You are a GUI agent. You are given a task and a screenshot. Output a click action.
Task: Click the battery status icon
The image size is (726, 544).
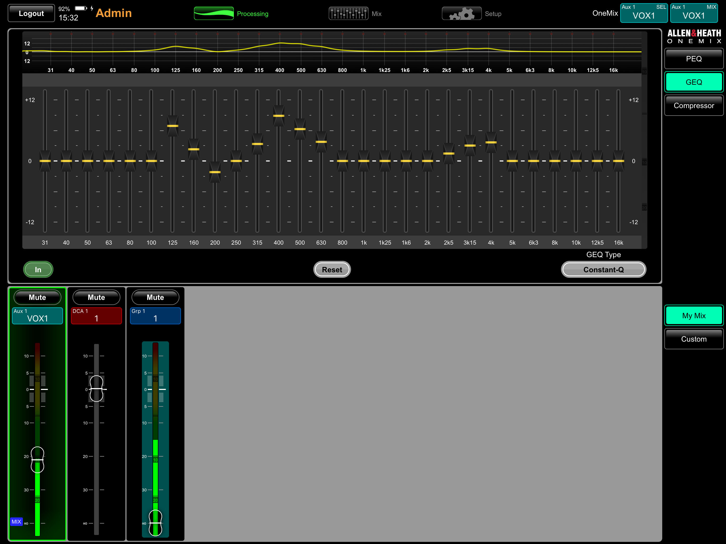[81, 8]
